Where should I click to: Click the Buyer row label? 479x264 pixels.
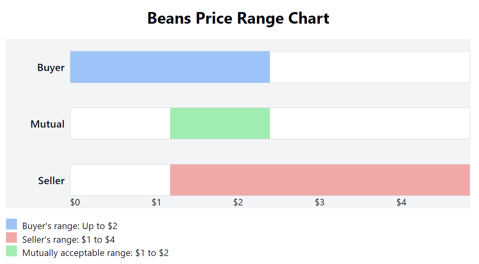(x=51, y=67)
